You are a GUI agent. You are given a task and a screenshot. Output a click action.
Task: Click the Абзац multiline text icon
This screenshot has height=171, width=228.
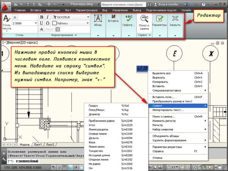click(x=98, y=18)
